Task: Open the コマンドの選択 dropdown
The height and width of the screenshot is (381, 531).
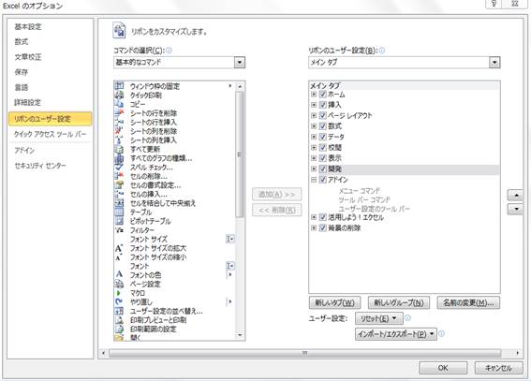Action: [x=240, y=63]
